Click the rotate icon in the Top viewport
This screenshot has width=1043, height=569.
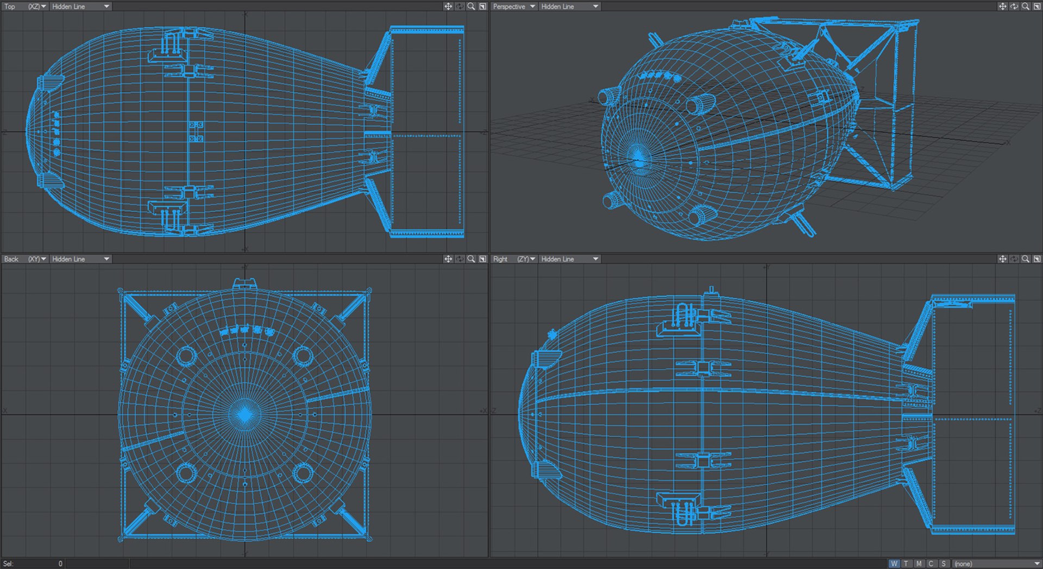click(x=460, y=7)
